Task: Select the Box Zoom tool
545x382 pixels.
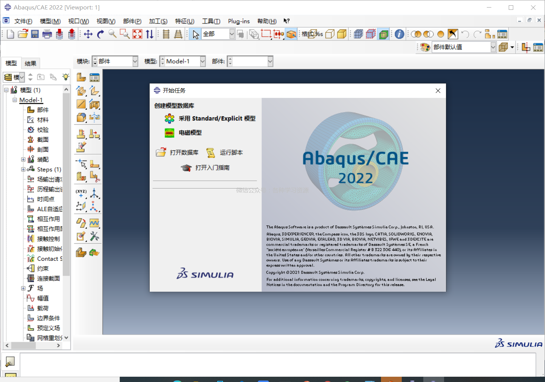Action: (124, 34)
